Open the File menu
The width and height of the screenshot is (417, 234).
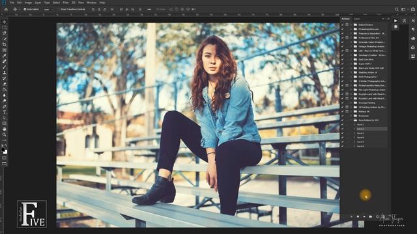point(12,3)
